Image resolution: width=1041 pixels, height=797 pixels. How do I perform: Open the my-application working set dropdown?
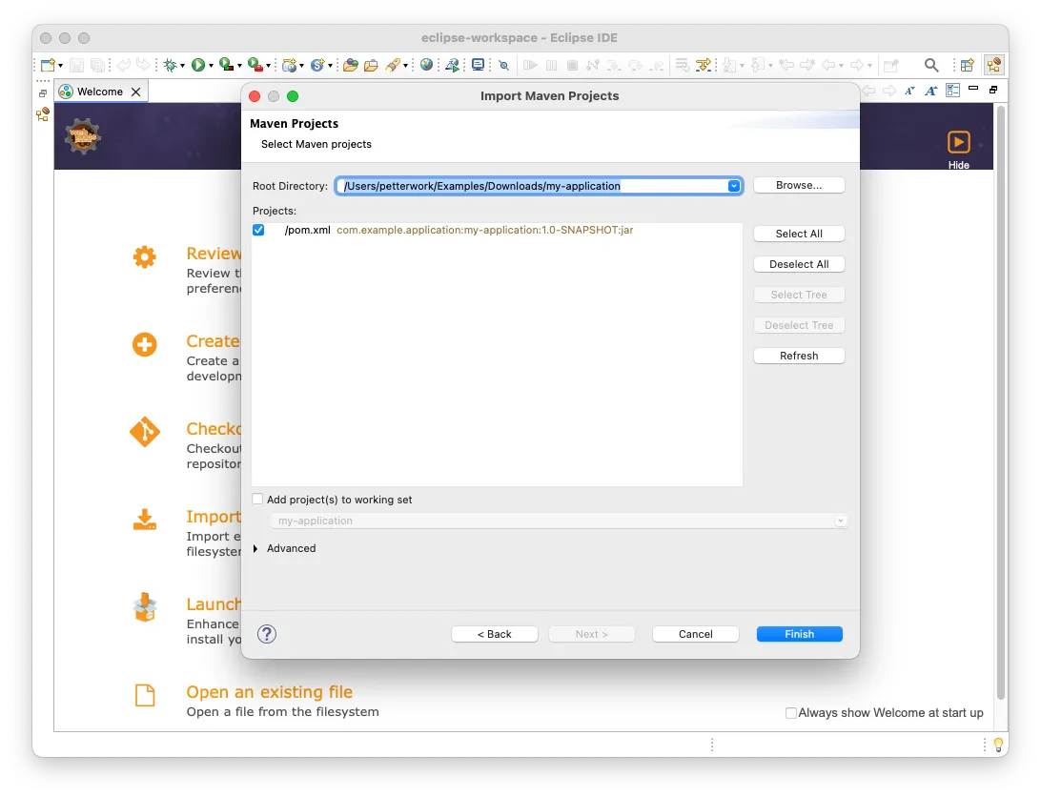[x=840, y=521]
